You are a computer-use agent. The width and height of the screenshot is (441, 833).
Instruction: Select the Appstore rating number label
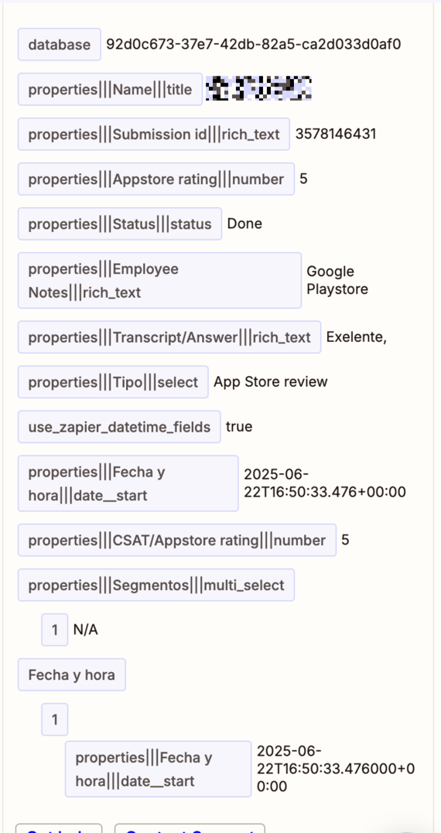click(x=156, y=179)
